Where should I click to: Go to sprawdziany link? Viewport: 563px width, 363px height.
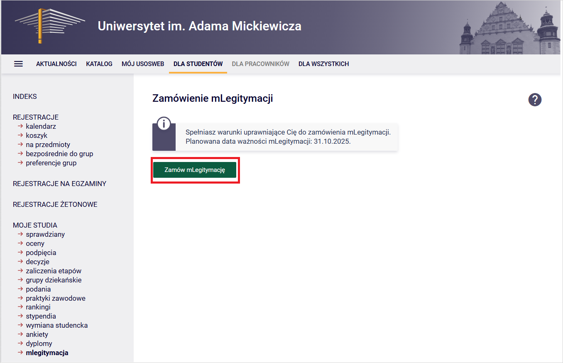click(x=45, y=234)
